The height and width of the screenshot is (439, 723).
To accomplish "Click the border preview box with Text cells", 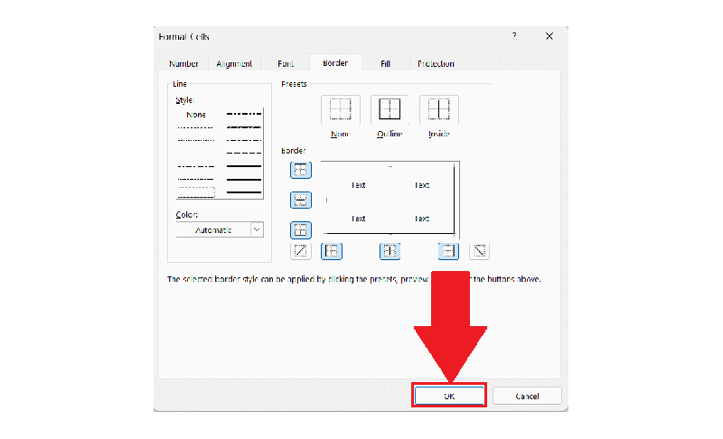I will [x=390, y=199].
